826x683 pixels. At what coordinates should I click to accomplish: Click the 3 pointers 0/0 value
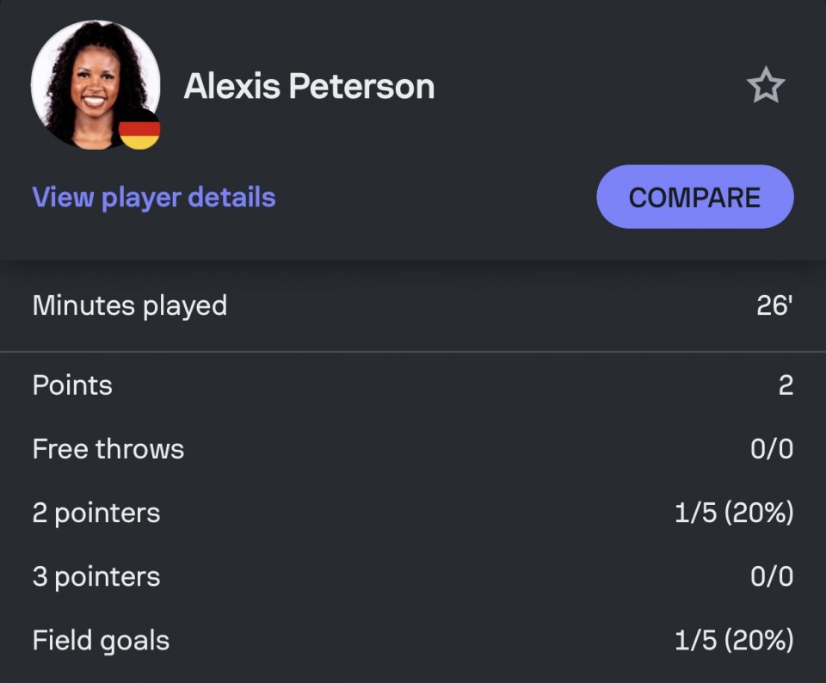tap(772, 576)
